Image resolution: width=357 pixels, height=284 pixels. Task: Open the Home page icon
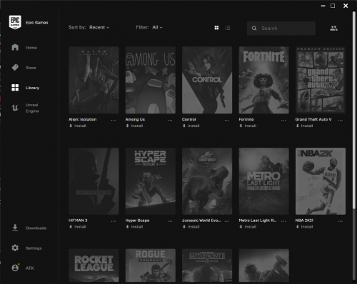[x=15, y=47]
